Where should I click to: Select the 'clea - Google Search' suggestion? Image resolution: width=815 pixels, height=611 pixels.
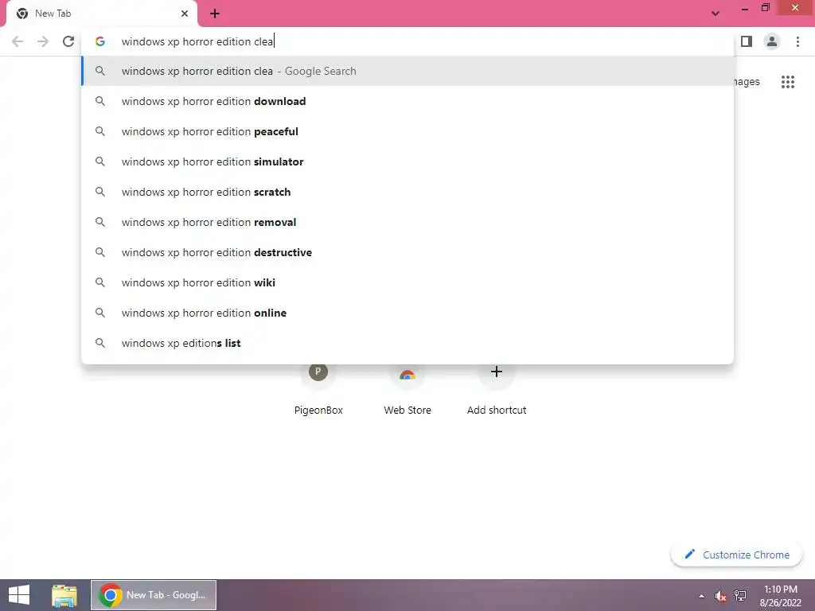click(407, 71)
